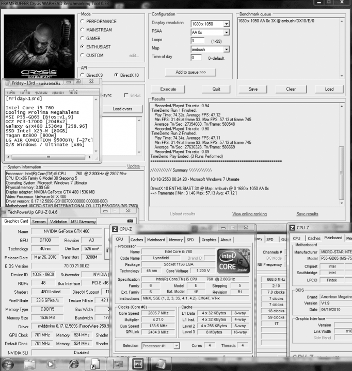Open the MSI Giveaway tab in GPU-Z
This screenshot has width=352, height=371.
83,222
